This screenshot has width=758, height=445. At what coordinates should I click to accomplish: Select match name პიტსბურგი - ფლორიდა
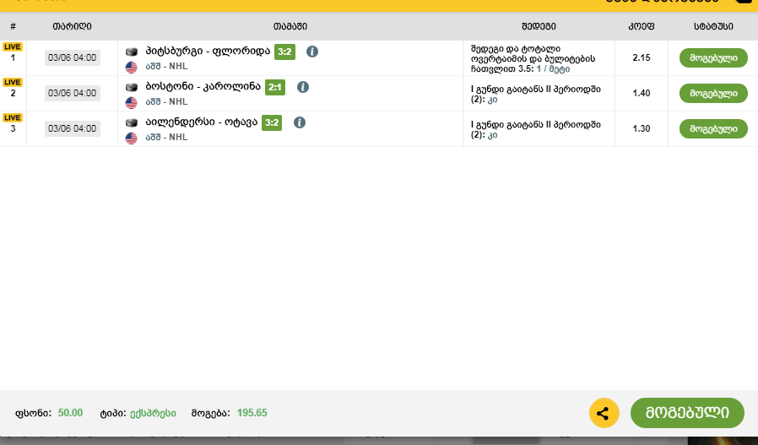[x=208, y=51]
